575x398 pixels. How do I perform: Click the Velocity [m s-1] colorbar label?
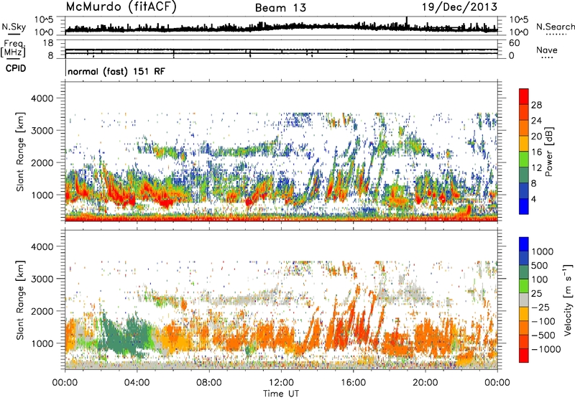click(568, 300)
